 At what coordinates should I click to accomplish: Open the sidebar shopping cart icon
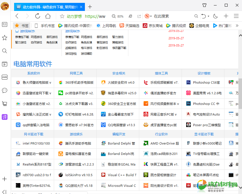tap(5, 103)
